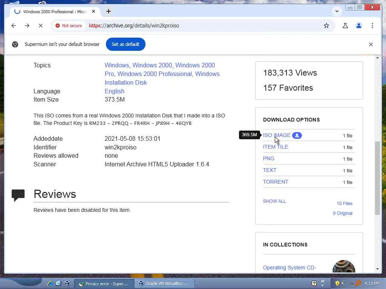Image resolution: width=386 pixels, height=289 pixels.
Task: Click the vertical scrollbar thumb
Action: [377, 178]
